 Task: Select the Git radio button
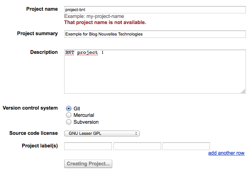point(69,108)
